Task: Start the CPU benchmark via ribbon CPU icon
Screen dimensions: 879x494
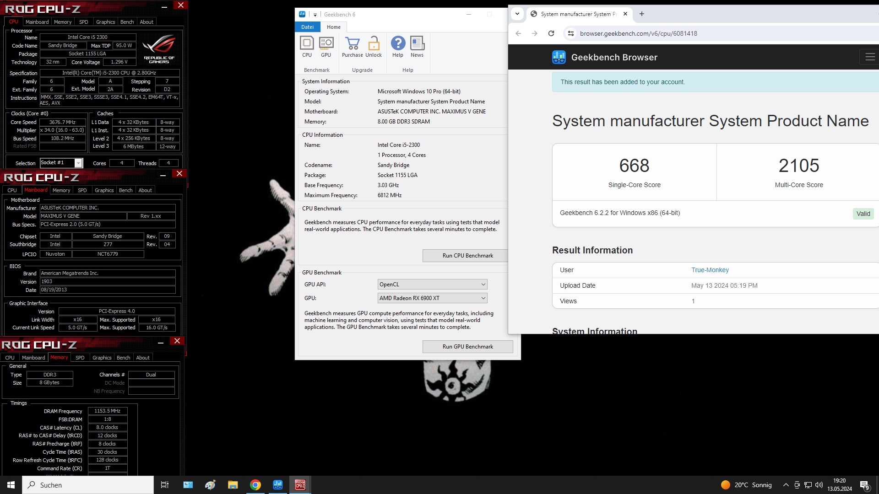Action: (x=307, y=47)
